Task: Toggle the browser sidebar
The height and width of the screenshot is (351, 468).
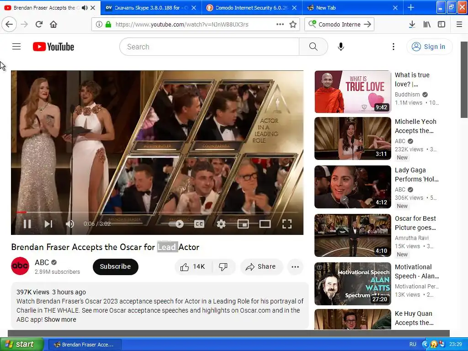Action: pos(441,25)
